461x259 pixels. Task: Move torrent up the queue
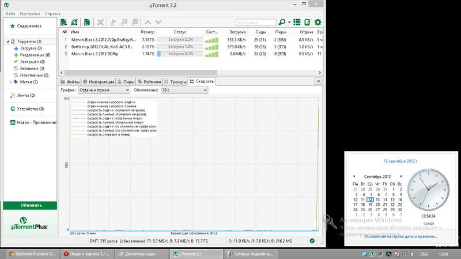[x=148, y=22]
